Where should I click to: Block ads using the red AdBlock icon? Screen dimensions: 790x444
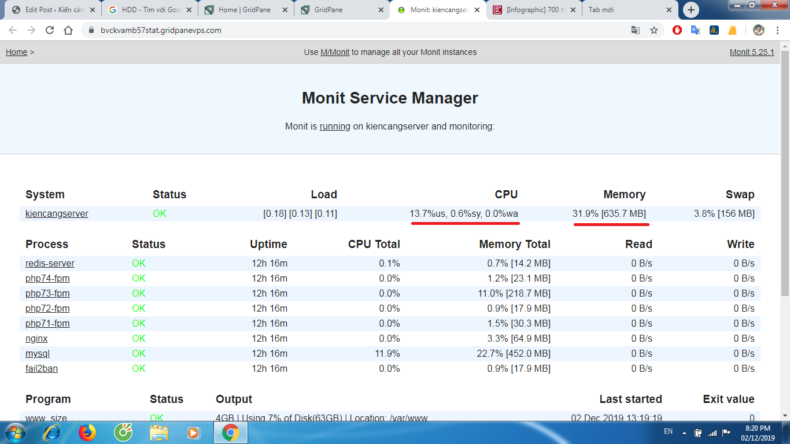point(677,29)
